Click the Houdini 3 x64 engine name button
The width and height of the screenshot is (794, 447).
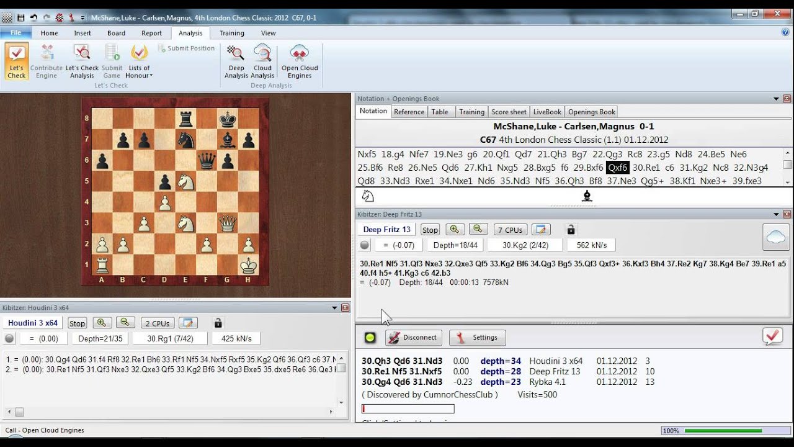tap(33, 323)
